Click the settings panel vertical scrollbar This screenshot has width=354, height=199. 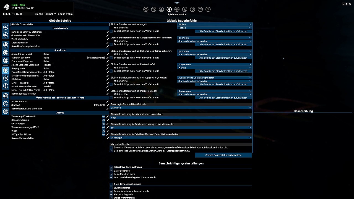[253, 88]
